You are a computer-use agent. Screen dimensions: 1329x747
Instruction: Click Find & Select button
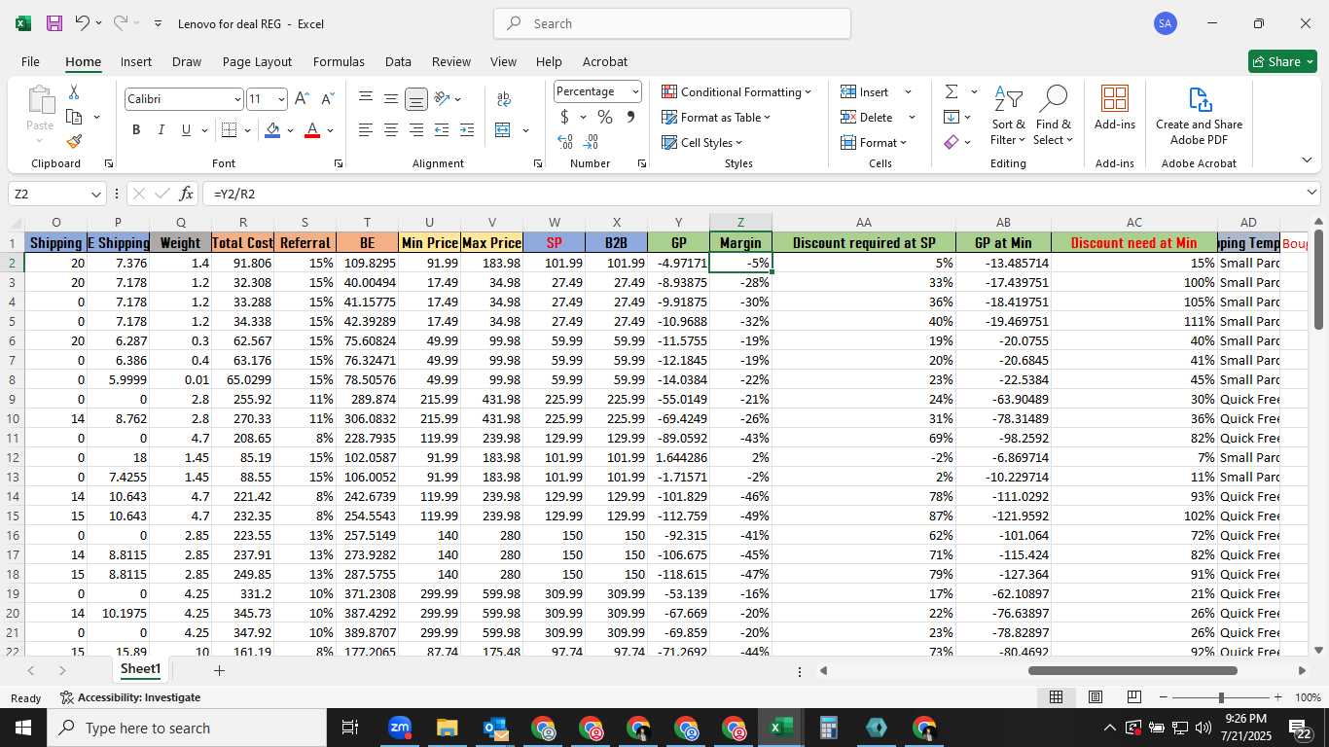[x=1054, y=115]
